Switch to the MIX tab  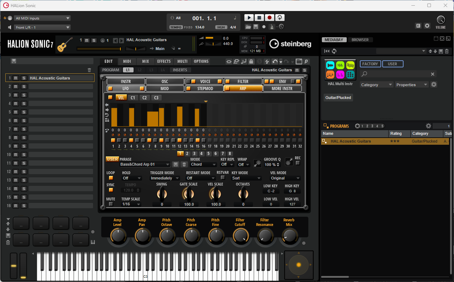point(145,61)
